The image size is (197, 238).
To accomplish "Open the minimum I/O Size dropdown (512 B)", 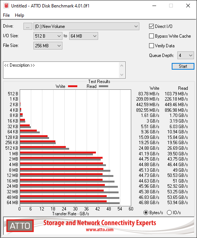I will click(48, 36).
